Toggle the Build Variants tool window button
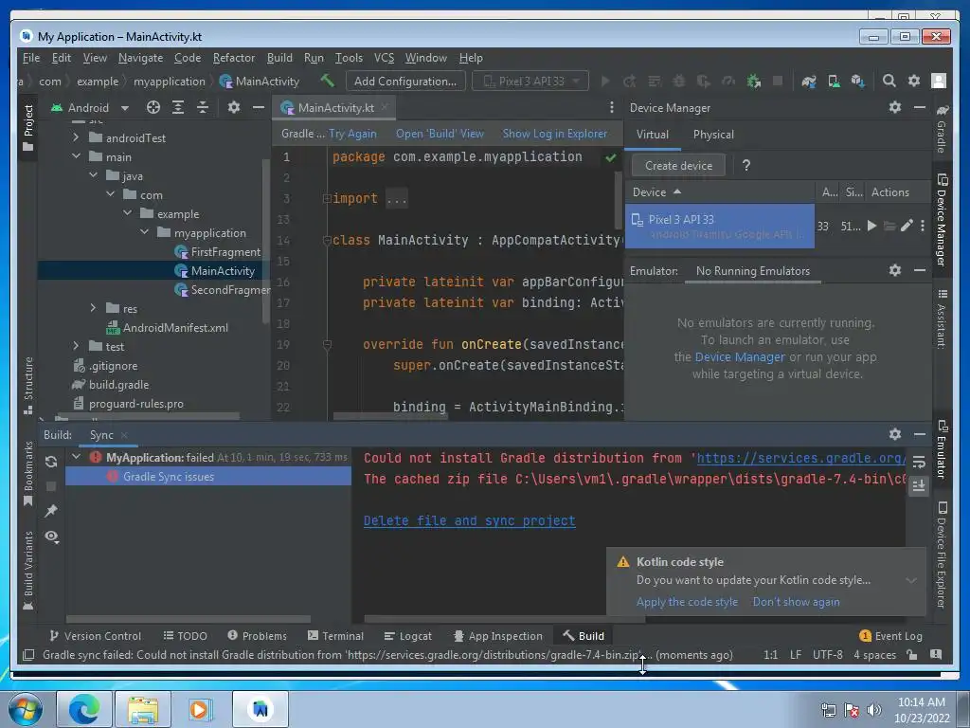Image resolution: width=970 pixels, height=728 pixels. [27, 571]
